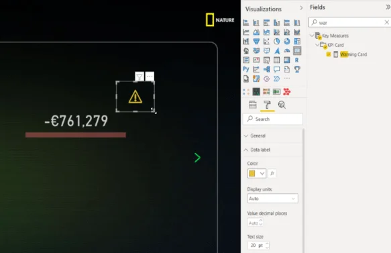Image resolution: width=391 pixels, height=253 pixels.
Task: Select the Ribbon chart visual
Action: 297,32
